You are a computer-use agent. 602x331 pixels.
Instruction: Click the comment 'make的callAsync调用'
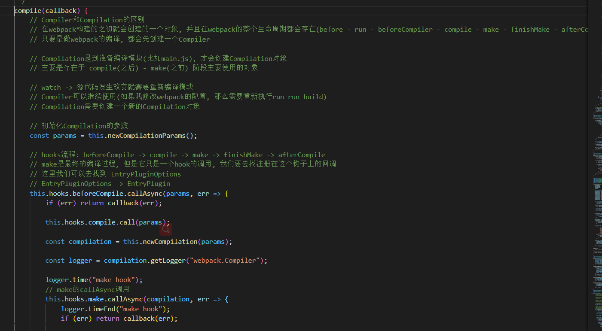click(x=87, y=289)
